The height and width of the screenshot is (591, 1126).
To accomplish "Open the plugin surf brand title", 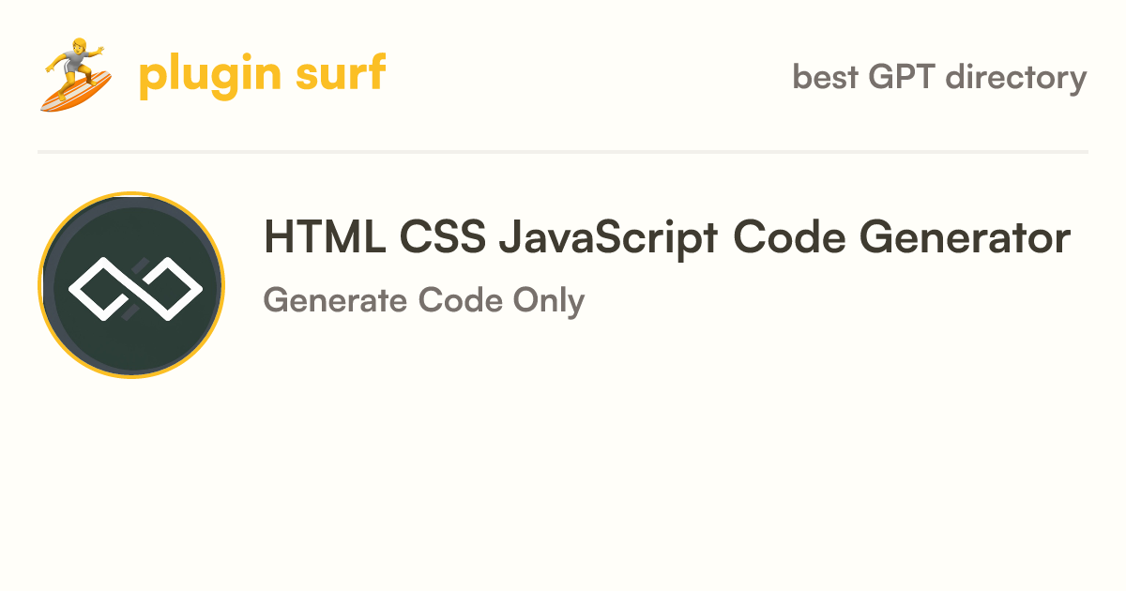I will pos(262,75).
